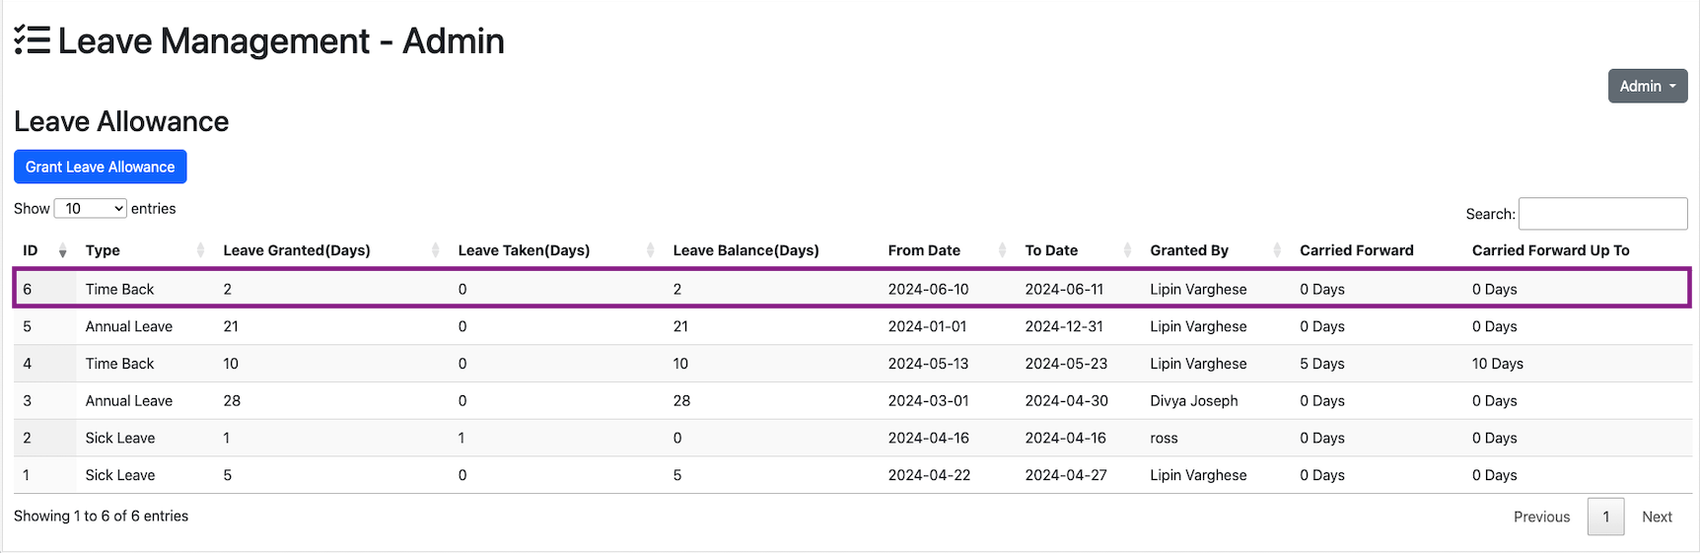Focus the Search input field
Viewport: 1700px width, 553px height.
point(1602,214)
